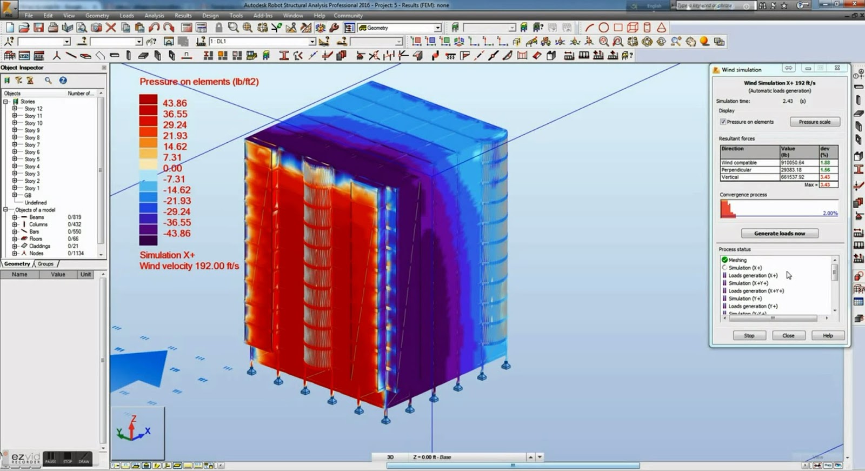Click the help icon in Object Inspector
The image size is (865, 471).
point(63,81)
